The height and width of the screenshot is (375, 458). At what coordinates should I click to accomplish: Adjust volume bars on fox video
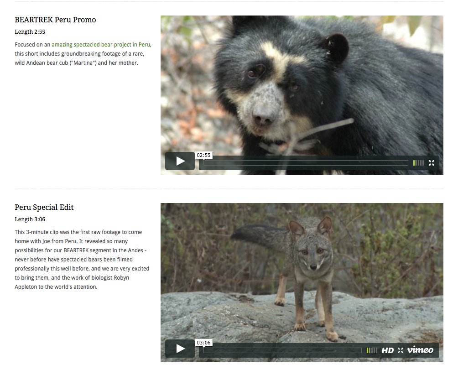click(372, 350)
